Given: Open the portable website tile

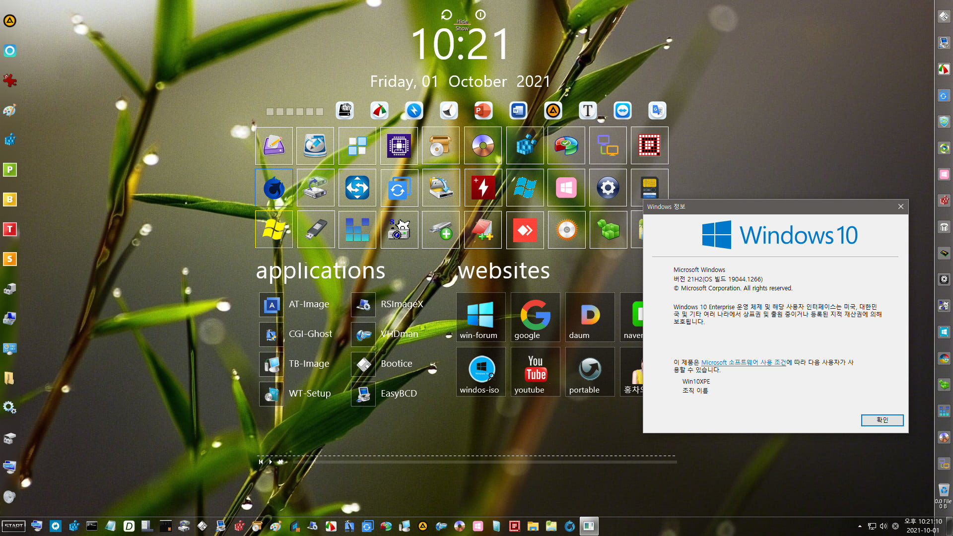Looking at the screenshot, I should [x=590, y=372].
